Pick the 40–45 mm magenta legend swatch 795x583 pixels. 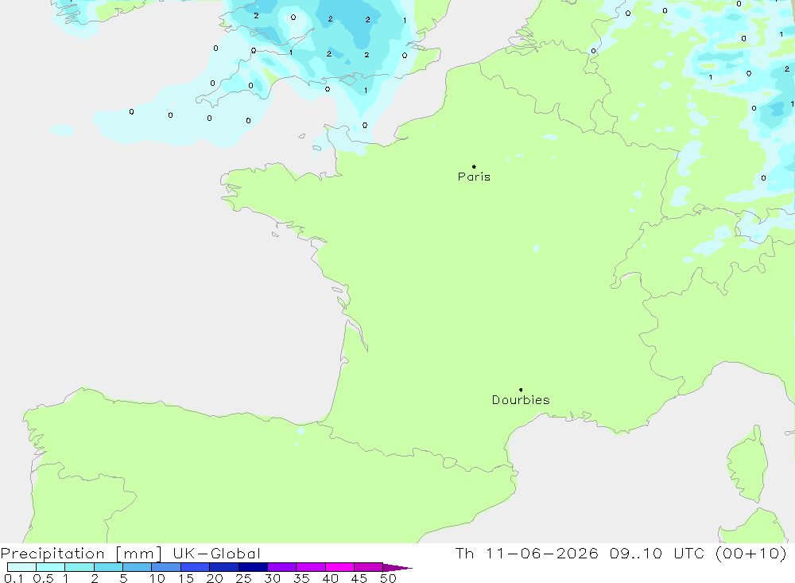click(339, 567)
